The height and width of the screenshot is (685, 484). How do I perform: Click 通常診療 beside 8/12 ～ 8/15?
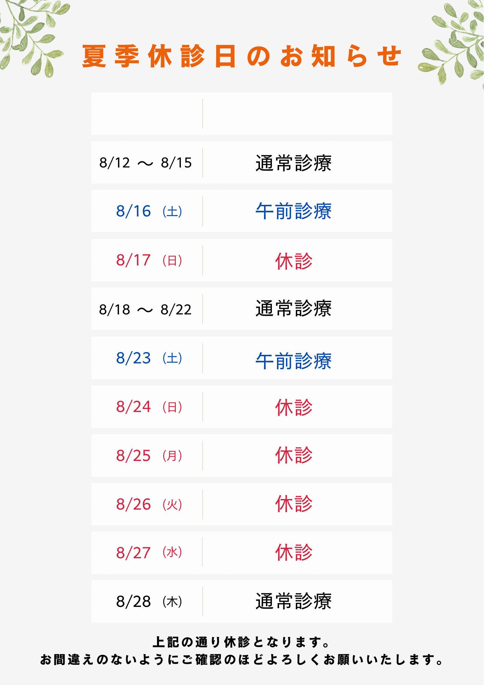point(293,163)
